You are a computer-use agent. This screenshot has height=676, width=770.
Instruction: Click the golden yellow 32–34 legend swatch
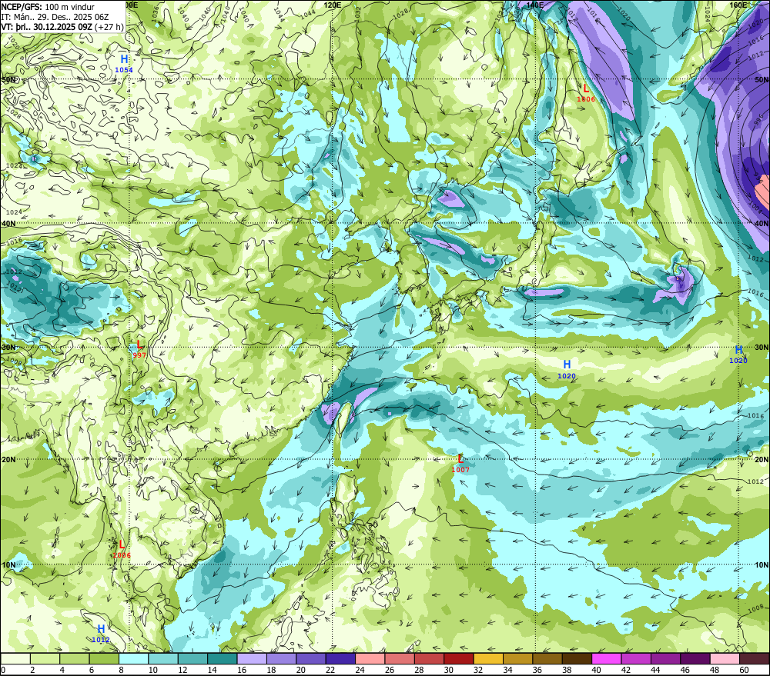coord(488,658)
